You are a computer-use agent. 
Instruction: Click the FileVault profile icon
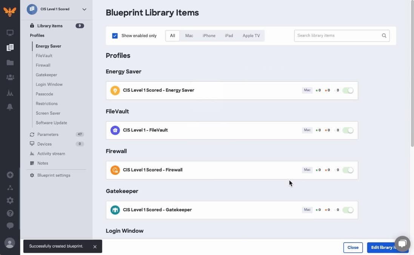[115, 130]
